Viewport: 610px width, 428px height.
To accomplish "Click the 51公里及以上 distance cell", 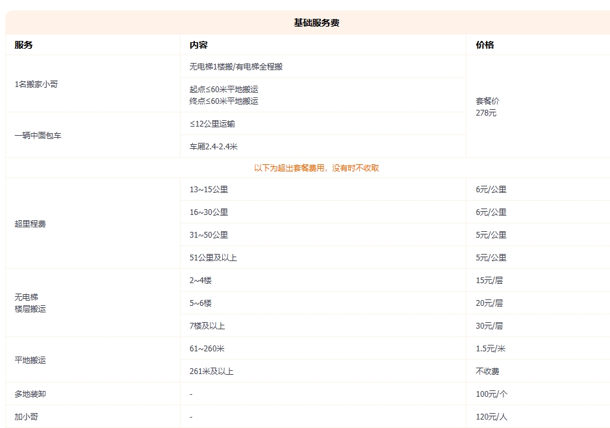I will click(211, 257).
